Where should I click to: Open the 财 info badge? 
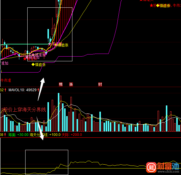(x=100, y=84)
